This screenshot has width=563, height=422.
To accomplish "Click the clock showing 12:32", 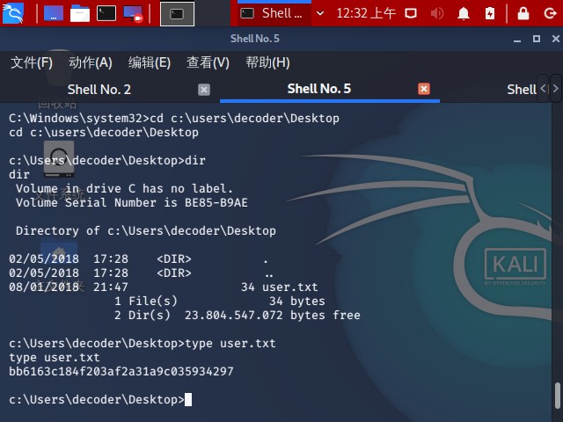I will [x=366, y=14].
